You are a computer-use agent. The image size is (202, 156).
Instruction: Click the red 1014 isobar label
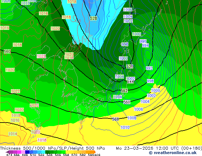[x=13, y=134]
